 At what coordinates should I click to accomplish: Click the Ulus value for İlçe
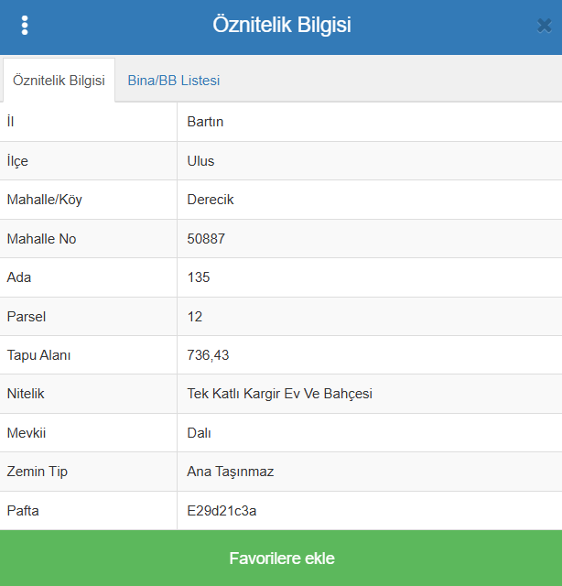(x=200, y=161)
